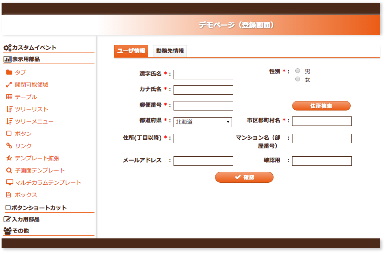This screenshot has height=253, width=385.
Task: Select the ユーザ情報 tab
Action: (x=131, y=51)
